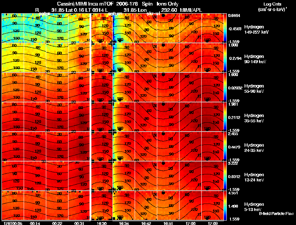Click the 4.551 color scale maximum
296x225 pixels.
click(x=233, y=193)
